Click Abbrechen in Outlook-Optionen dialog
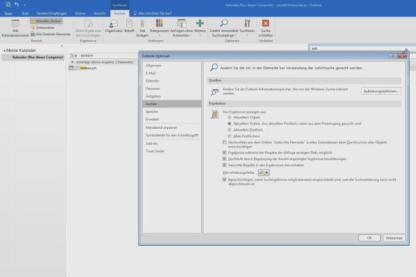The image size is (416, 277). [394, 238]
